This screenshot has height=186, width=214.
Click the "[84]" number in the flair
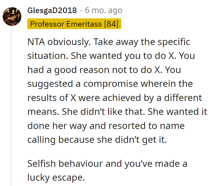tap(111, 24)
